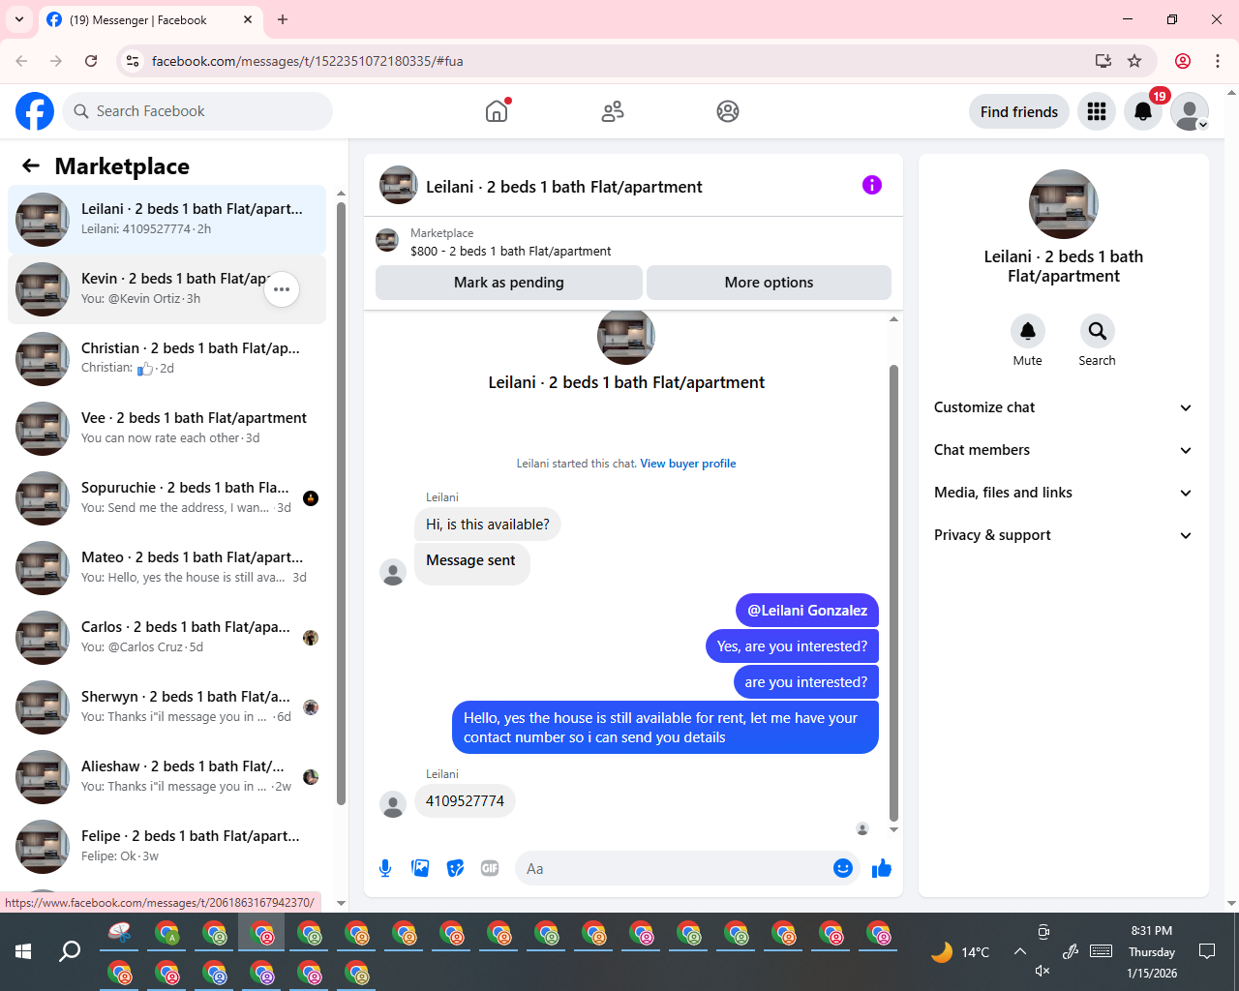Choose a sticker from the sticker icon

[x=455, y=868]
